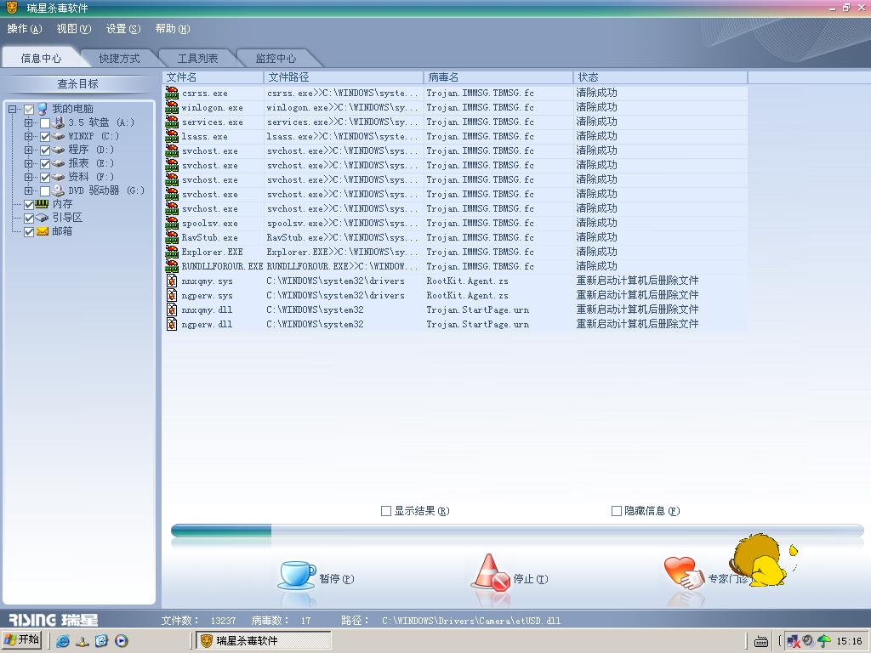Sort by the 文件路径 column header
This screenshot has height=653, width=871.
tap(344, 77)
